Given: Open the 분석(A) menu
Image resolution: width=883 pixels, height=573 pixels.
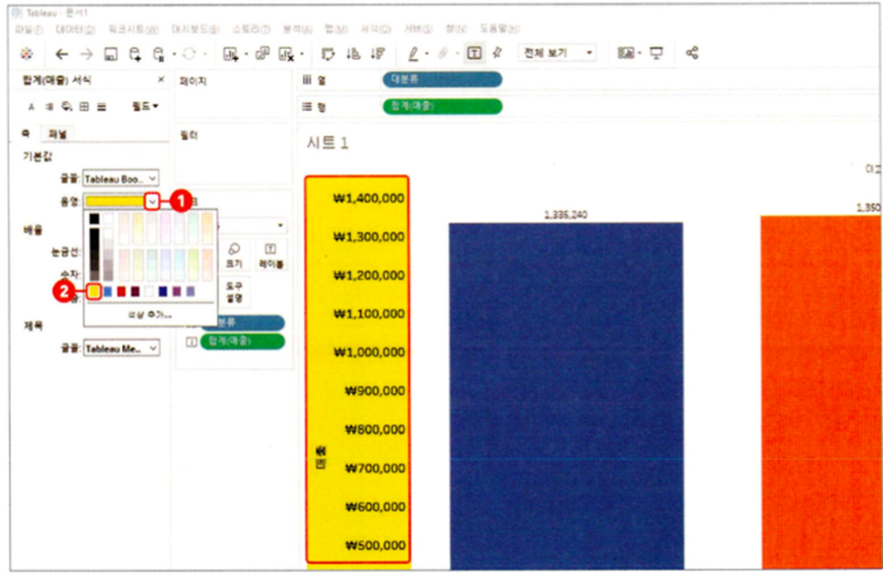Looking at the screenshot, I should tap(297, 29).
